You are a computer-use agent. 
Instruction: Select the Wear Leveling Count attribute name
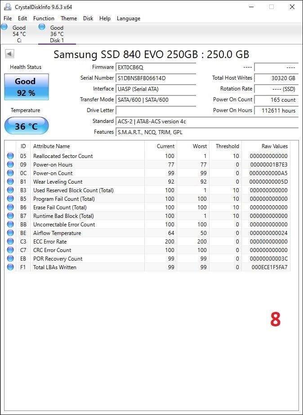coord(58,181)
